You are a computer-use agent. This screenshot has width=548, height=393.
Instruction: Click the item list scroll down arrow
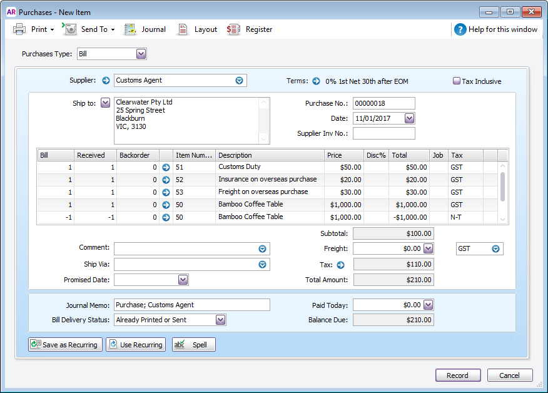[x=502, y=220]
